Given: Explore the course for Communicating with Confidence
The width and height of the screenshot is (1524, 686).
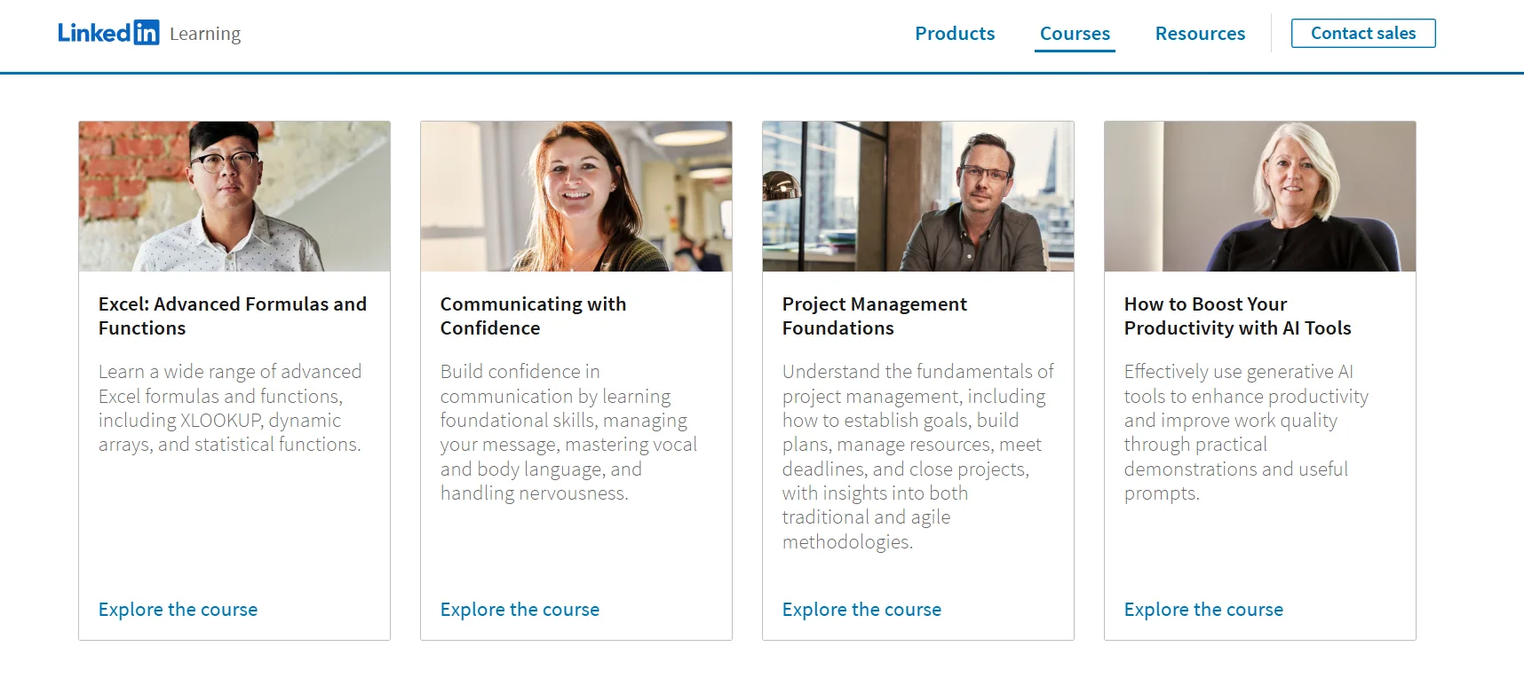Looking at the screenshot, I should coord(520,610).
